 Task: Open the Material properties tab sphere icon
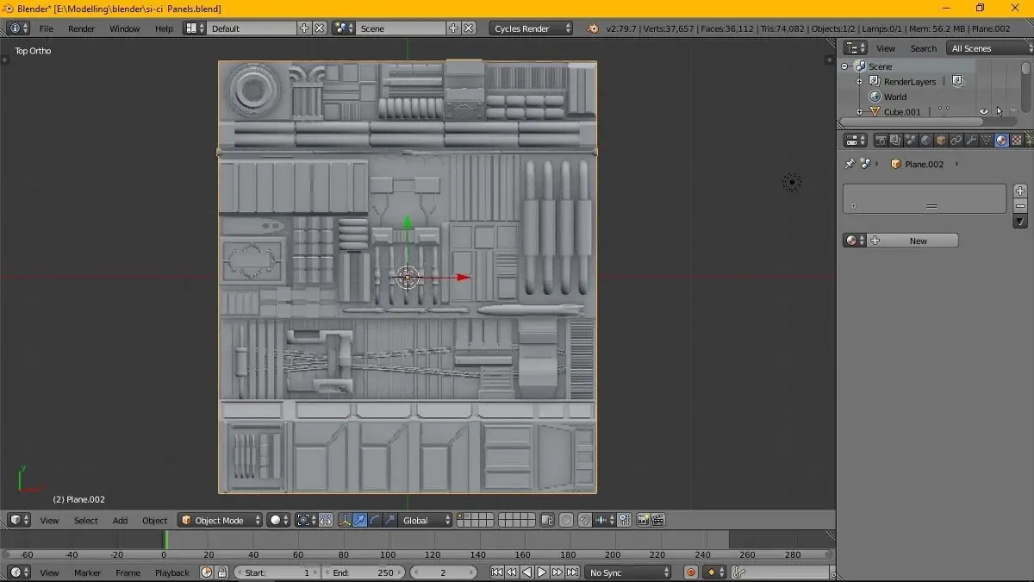tap(1001, 141)
